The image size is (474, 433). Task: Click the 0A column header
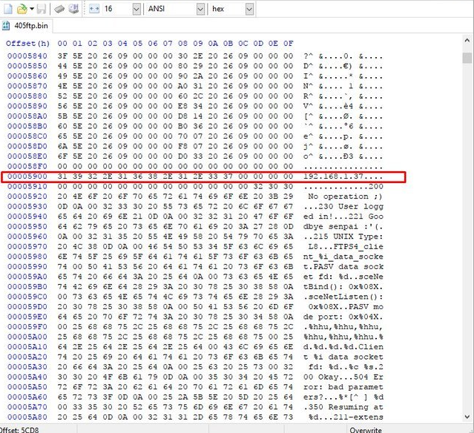pyautogui.click(x=213, y=44)
